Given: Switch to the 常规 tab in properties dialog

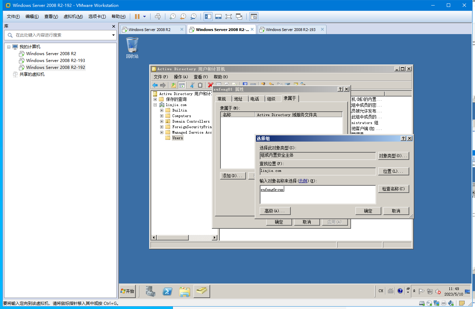Looking at the screenshot, I should click(222, 99).
